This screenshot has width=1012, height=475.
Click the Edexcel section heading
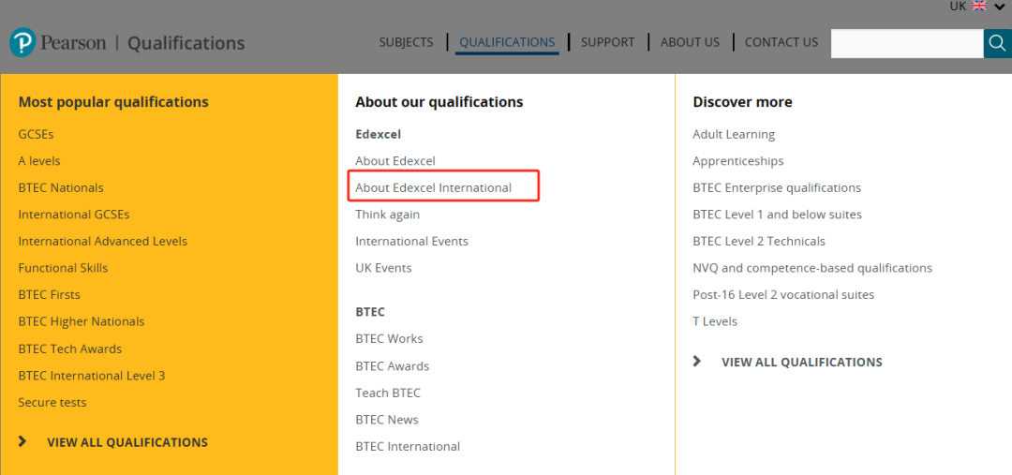pos(379,134)
